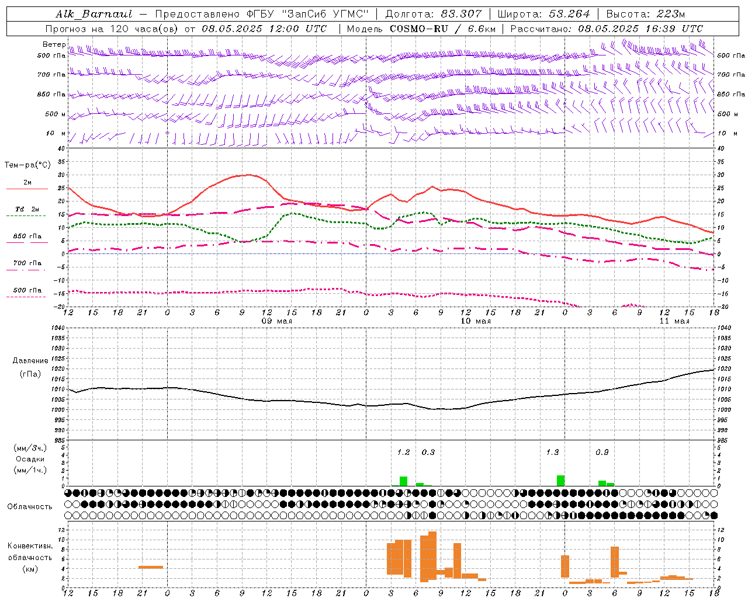Click the 0.9 precipitation amount value
Screen dimensions: 748x598
(x=602, y=452)
